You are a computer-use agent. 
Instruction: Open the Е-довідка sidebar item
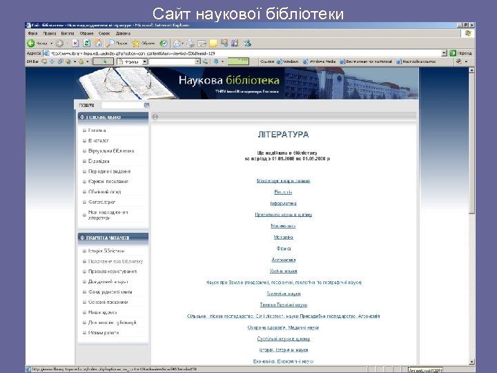[x=99, y=161]
